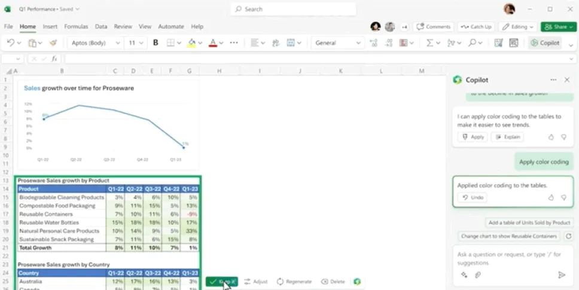Apply the yellow fill color bucket

(191, 43)
